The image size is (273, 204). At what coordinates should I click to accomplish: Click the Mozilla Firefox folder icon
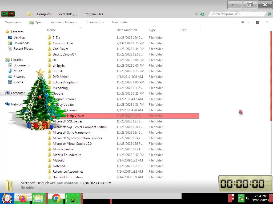[x=49, y=149]
